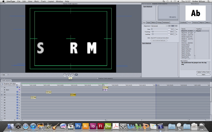The width and height of the screenshot is (212, 132).
Task: Click the Apply button in Media Browser
Action: [x=203, y=75]
